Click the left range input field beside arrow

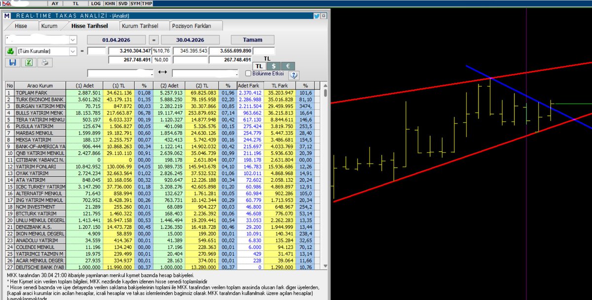tap(120, 73)
